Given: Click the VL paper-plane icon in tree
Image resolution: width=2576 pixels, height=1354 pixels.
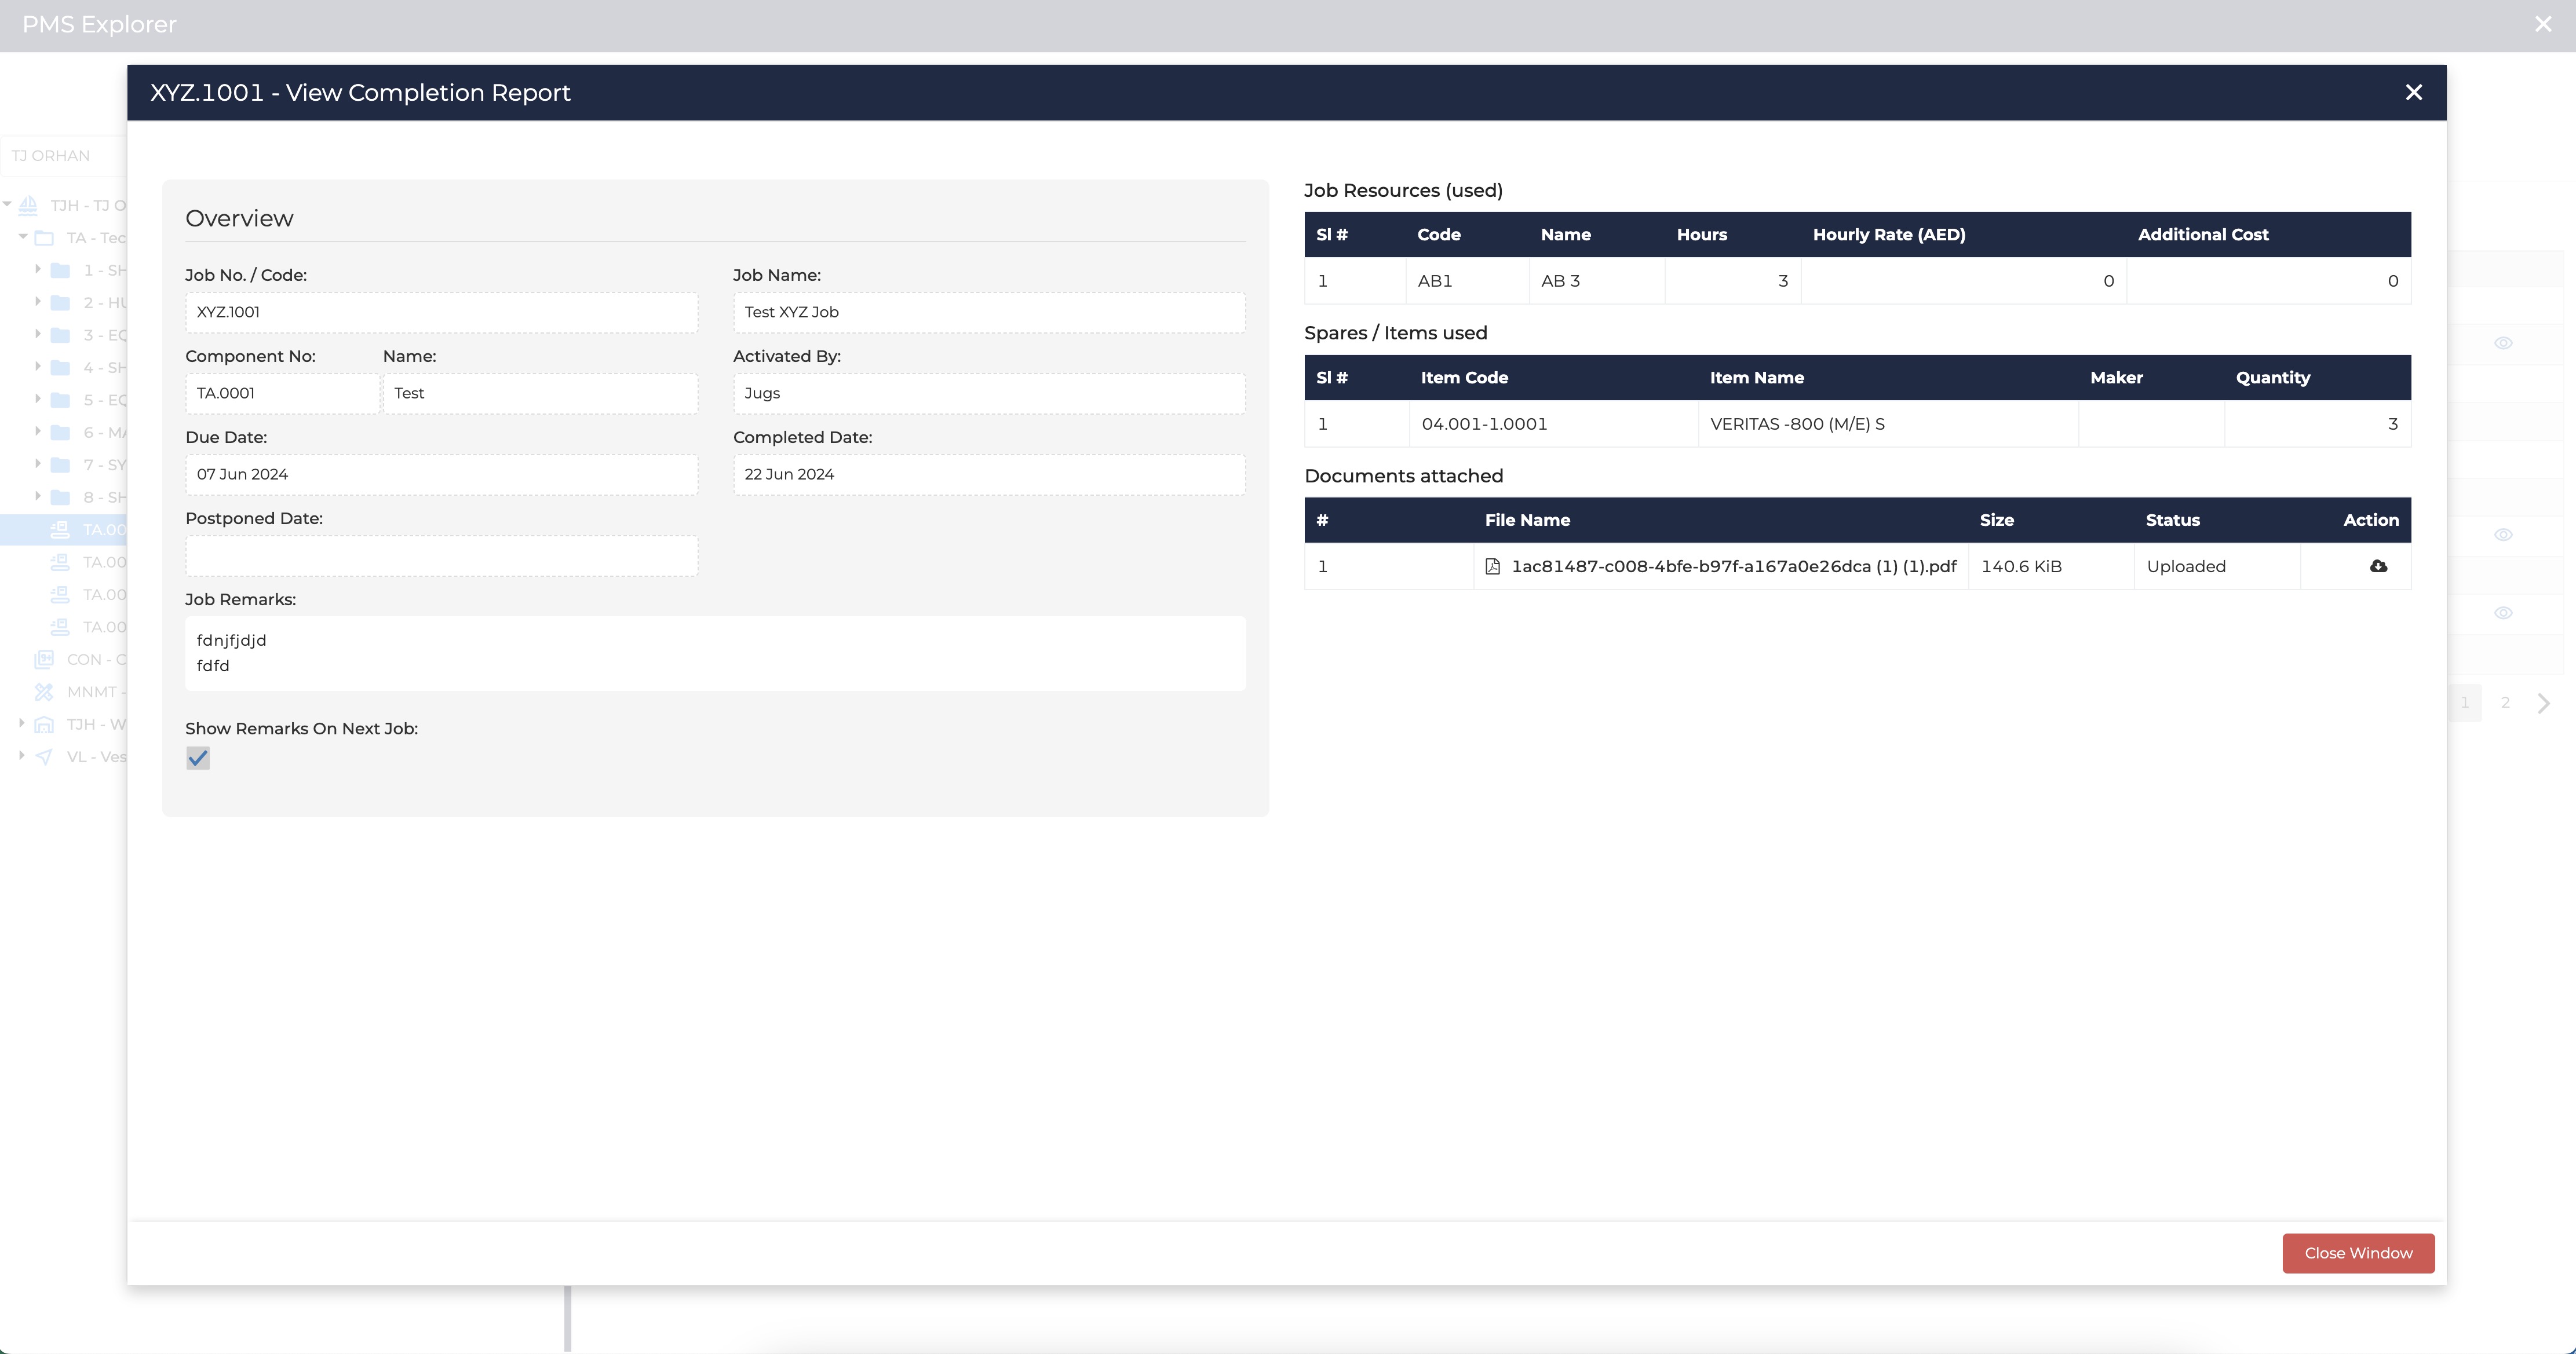Looking at the screenshot, I should (44, 756).
